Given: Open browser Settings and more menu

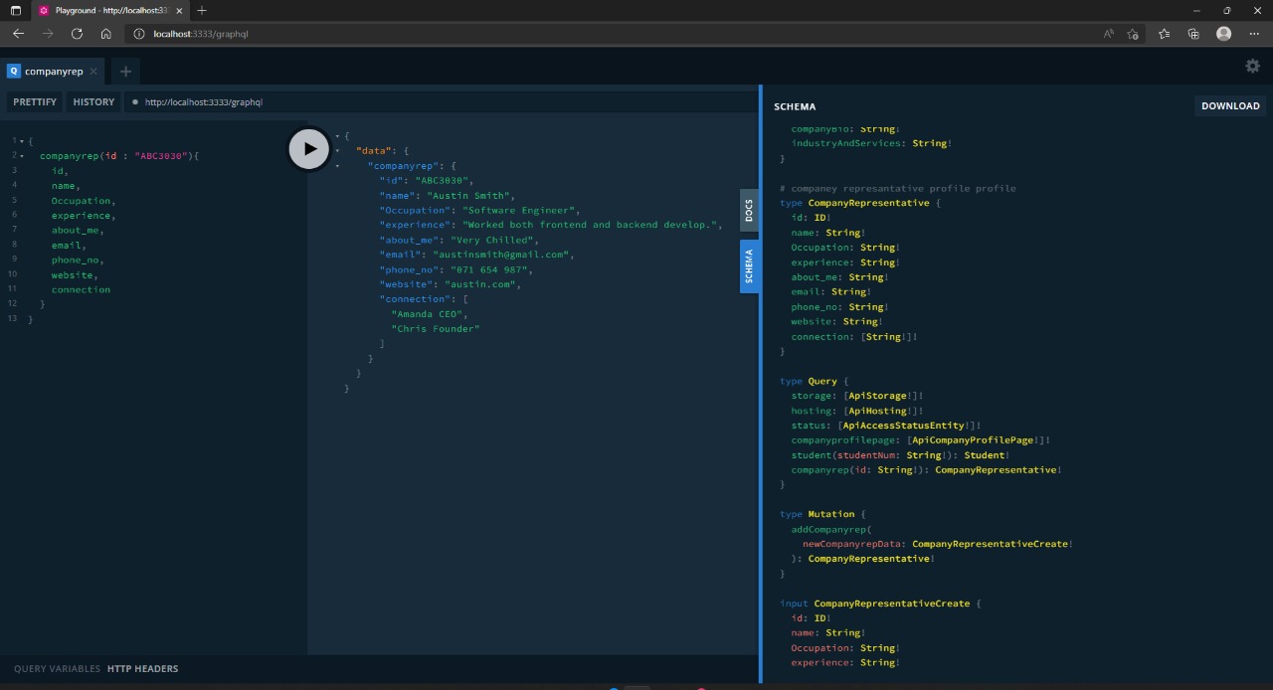Looking at the screenshot, I should coord(1253,34).
